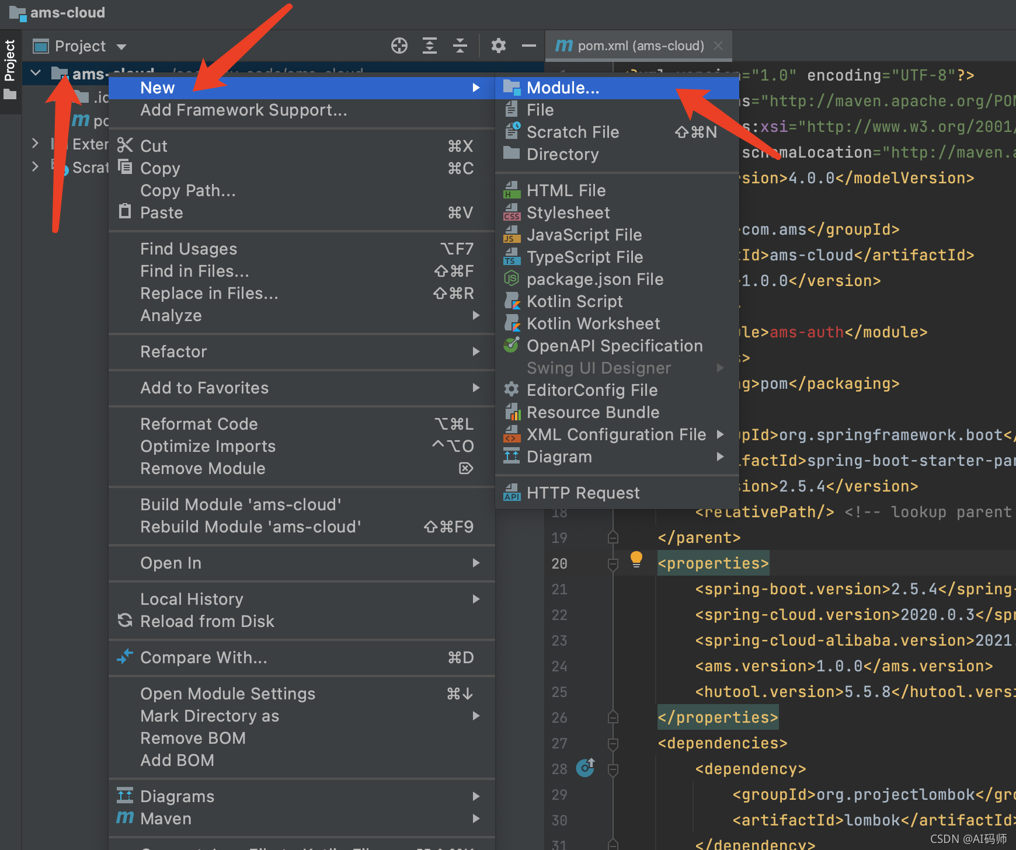The height and width of the screenshot is (850, 1016).
Task: Choose Remove Module
Action: [302, 468]
